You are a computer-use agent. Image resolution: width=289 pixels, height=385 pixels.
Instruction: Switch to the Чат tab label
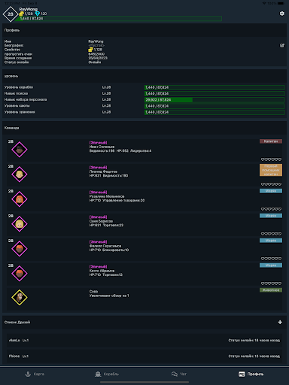(x=183, y=374)
